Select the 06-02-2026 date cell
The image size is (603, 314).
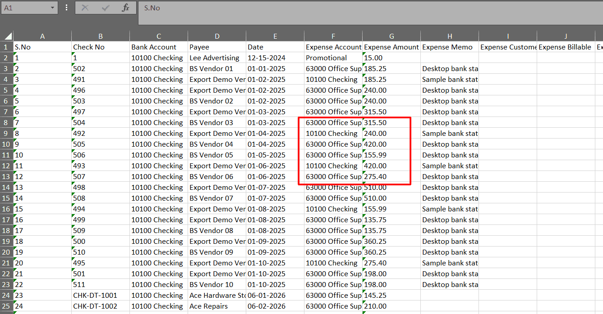275,306
